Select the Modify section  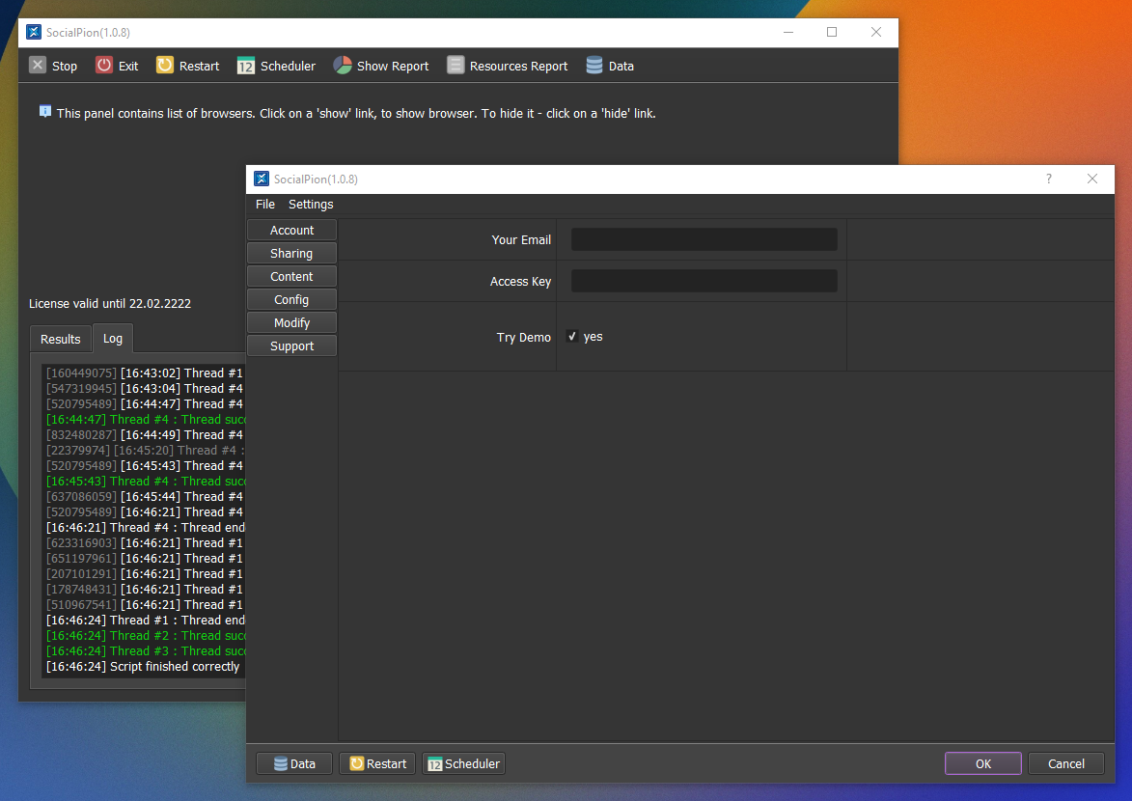pos(291,322)
